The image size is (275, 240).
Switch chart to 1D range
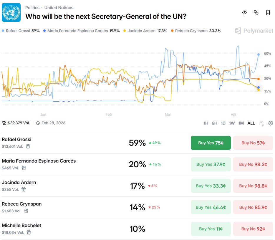coord(223,123)
